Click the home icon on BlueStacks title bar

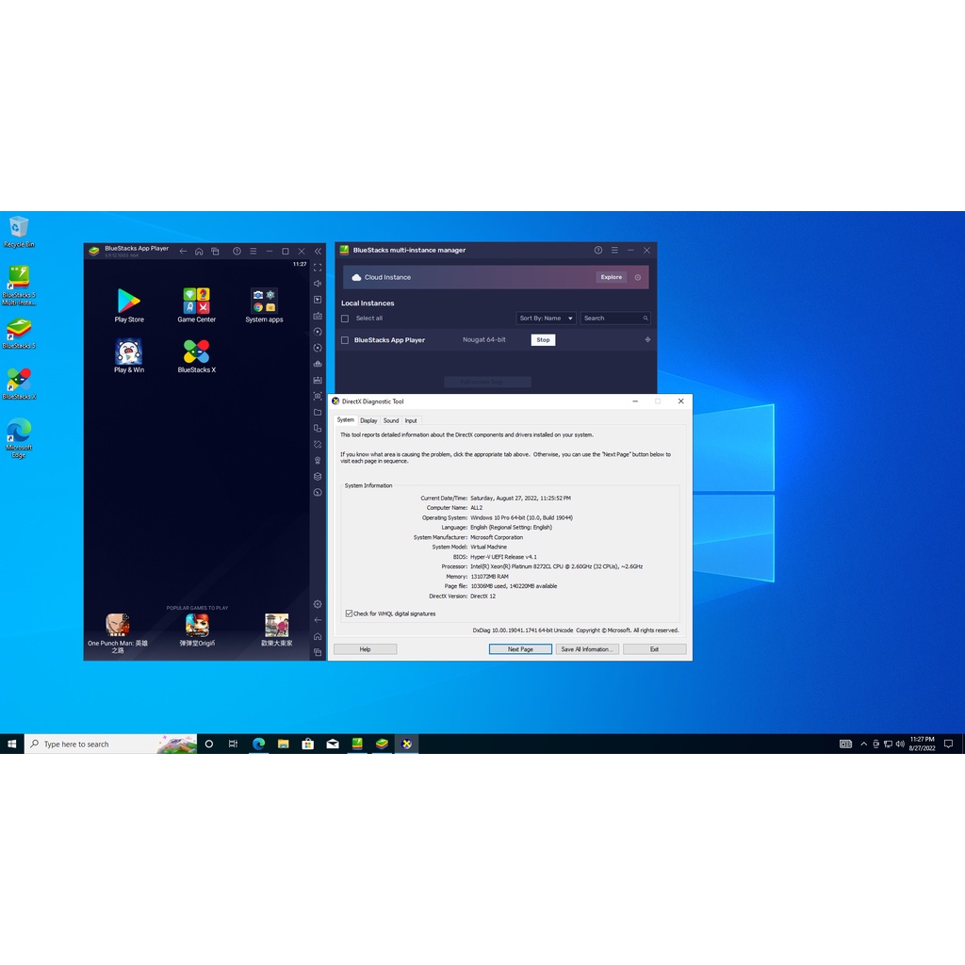click(x=198, y=251)
